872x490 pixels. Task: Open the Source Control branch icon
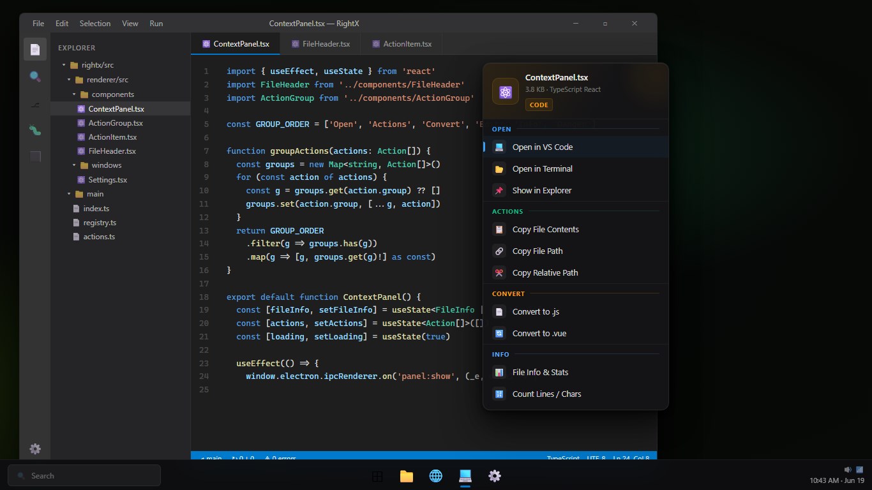tap(35, 104)
